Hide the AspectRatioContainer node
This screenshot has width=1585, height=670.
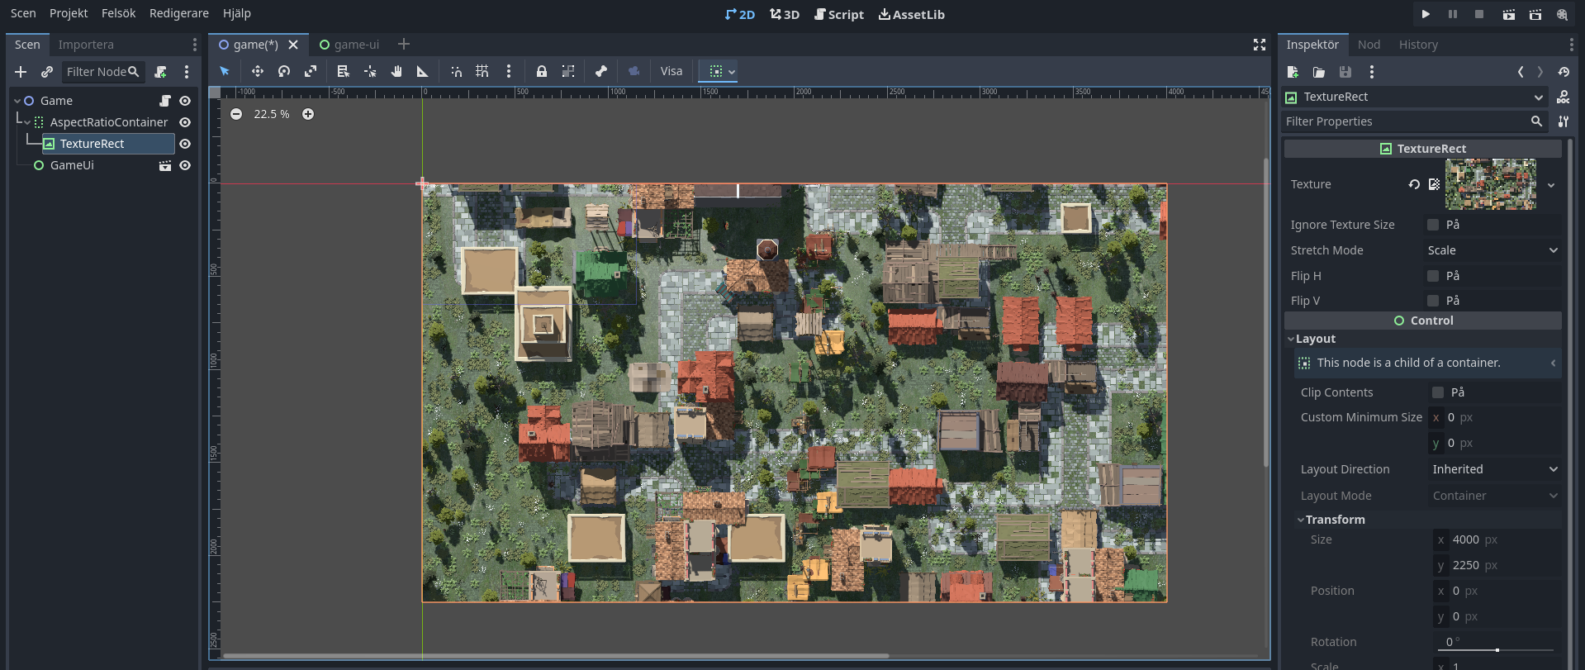185,122
